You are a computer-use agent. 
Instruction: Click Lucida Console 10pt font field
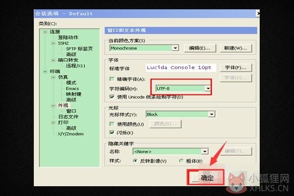tap(181, 68)
